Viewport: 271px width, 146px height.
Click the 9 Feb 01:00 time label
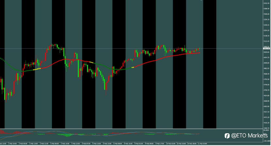click(139, 144)
